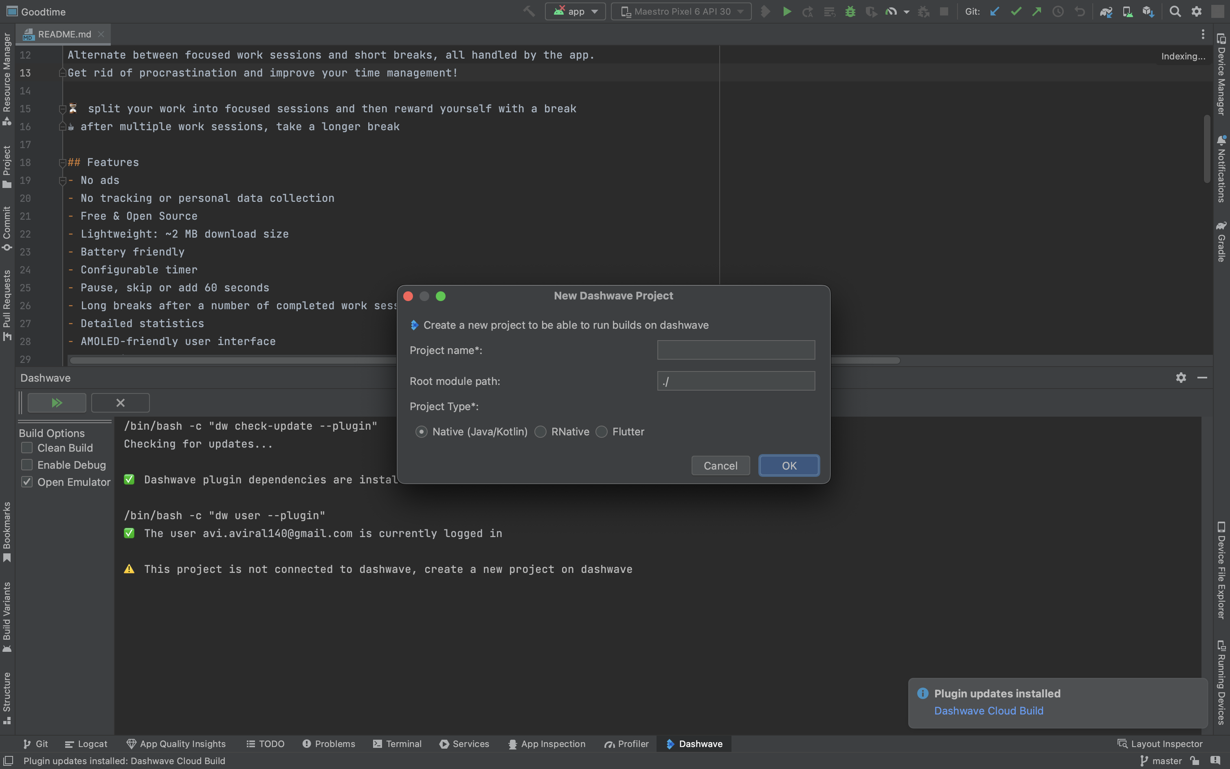Open the profiler dropdown arrow in toolbar

coord(906,12)
